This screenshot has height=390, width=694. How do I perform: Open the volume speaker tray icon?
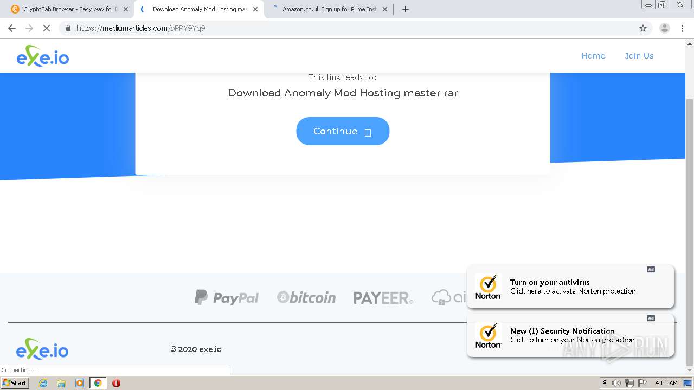(616, 383)
